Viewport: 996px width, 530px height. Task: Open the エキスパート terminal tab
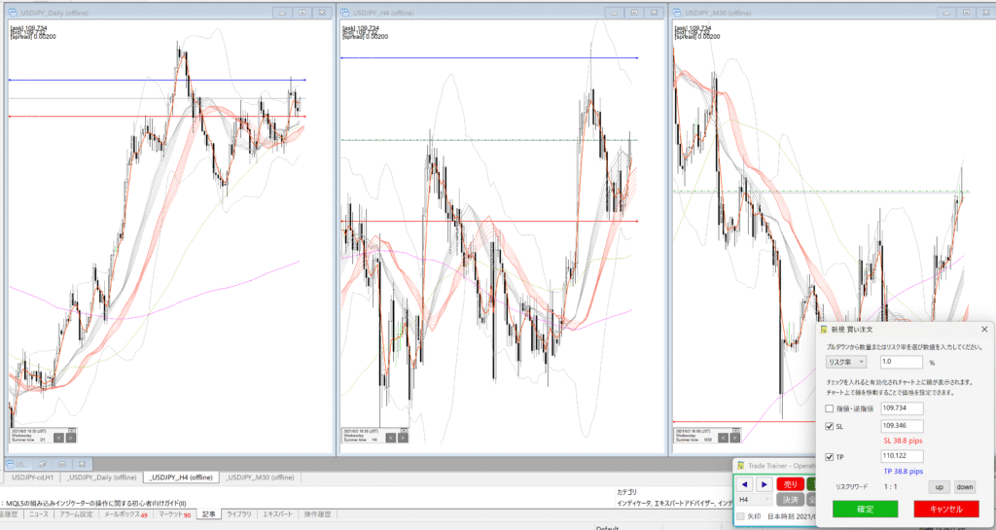tap(277, 514)
